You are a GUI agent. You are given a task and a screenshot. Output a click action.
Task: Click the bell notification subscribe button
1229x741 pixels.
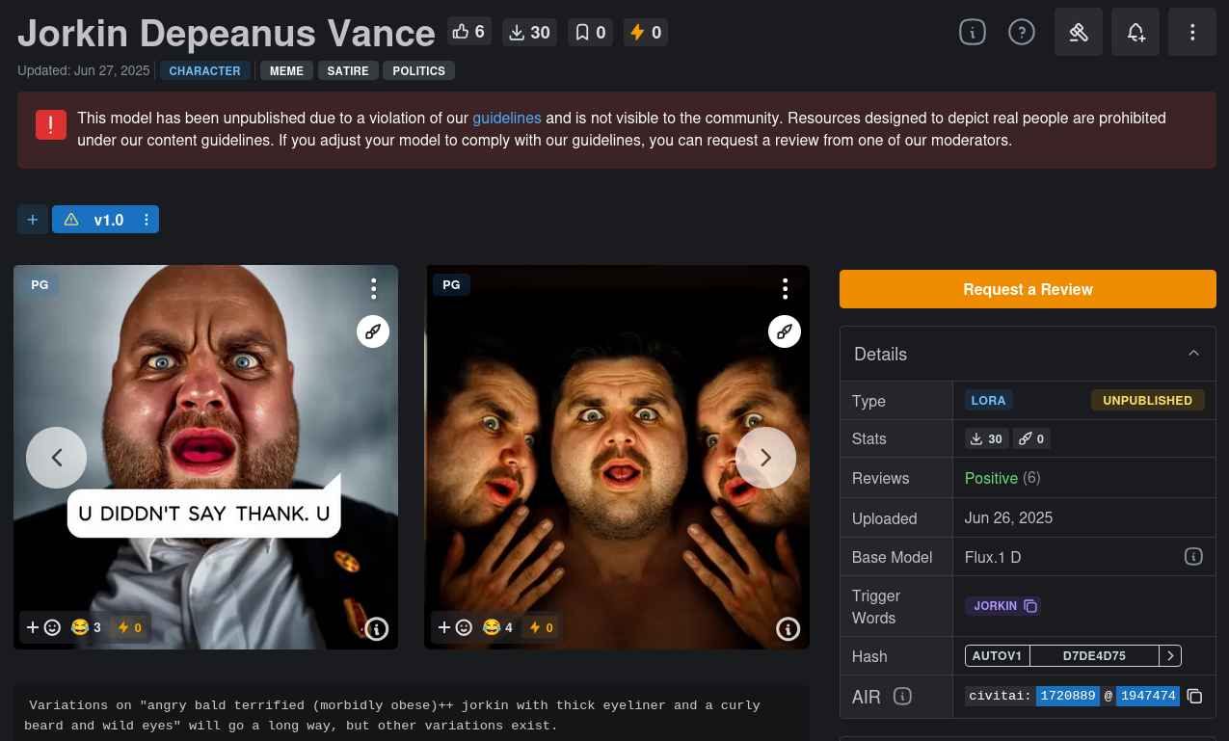[1135, 32]
